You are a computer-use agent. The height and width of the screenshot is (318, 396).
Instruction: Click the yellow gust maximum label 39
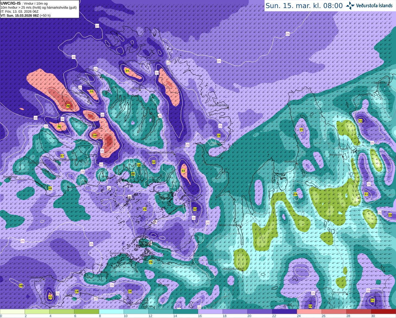tap(95, 136)
